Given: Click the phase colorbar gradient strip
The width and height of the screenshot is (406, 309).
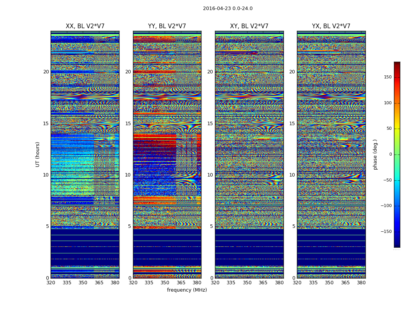Looking at the screenshot, I should click(x=397, y=154).
